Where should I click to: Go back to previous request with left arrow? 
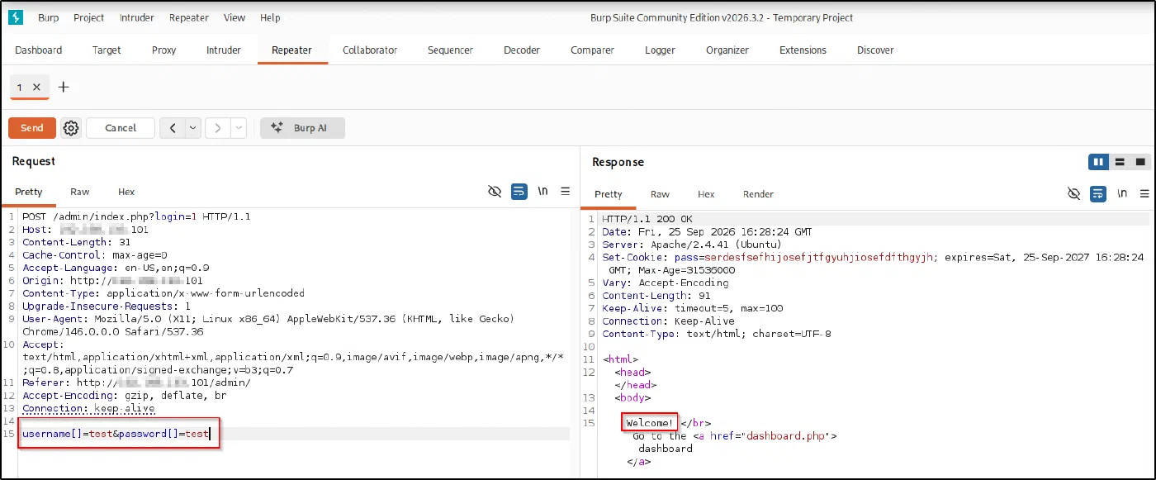(173, 128)
